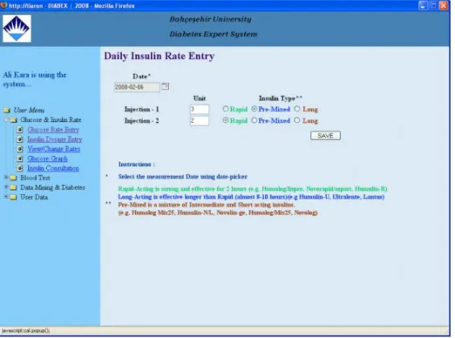Select Rapid for Injection - 1
The height and width of the screenshot is (338, 455).
click(226, 109)
